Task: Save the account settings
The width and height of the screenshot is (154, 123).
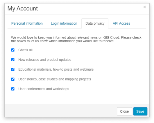Action: (140, 111)
